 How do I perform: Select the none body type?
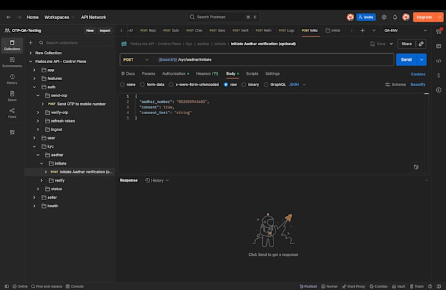coord(122,85)
